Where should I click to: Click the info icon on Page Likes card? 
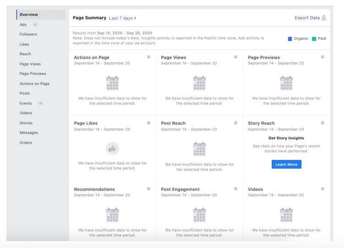click(149, 123)
